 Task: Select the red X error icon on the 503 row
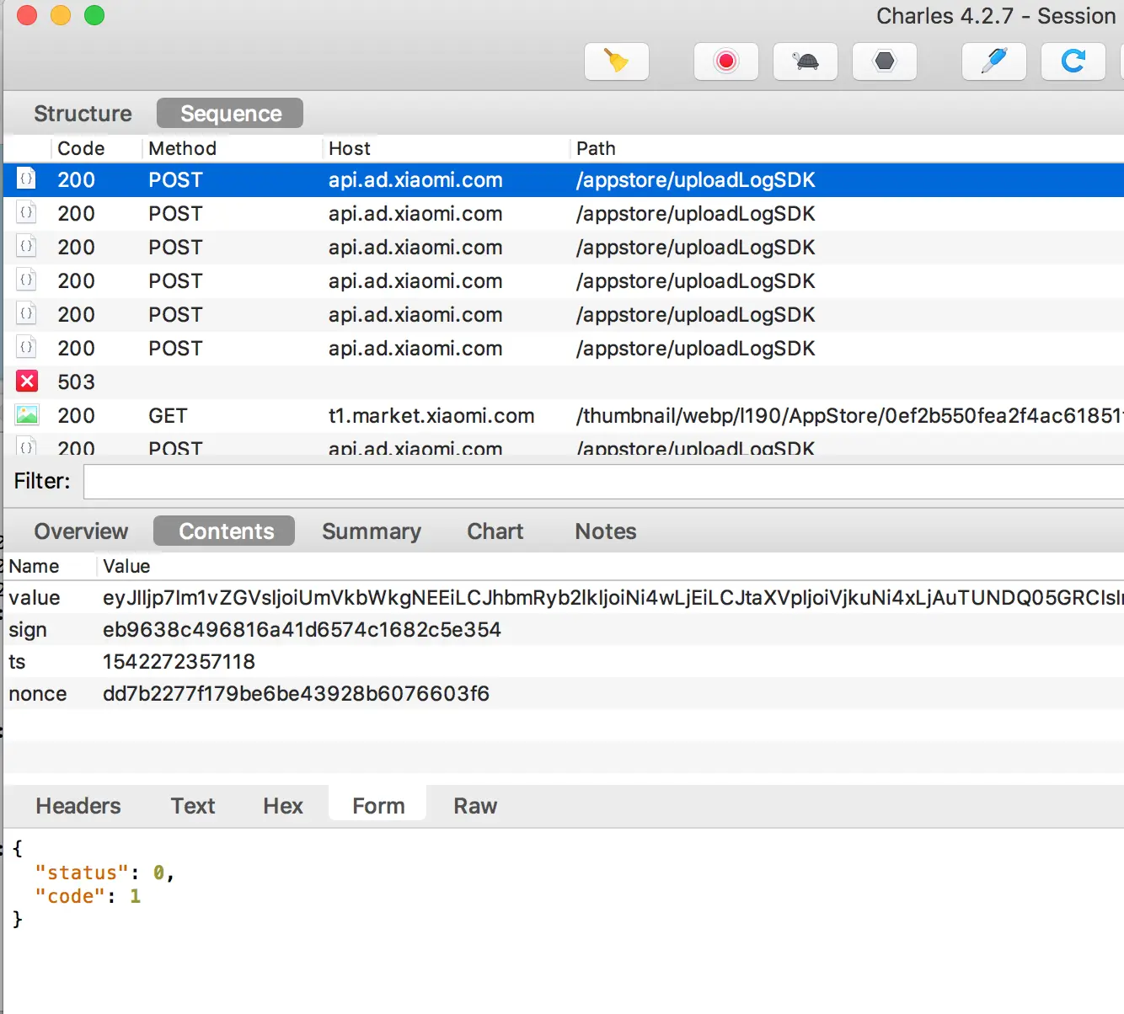(27, 382)
